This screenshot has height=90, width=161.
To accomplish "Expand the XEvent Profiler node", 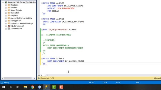I will 6,29.
